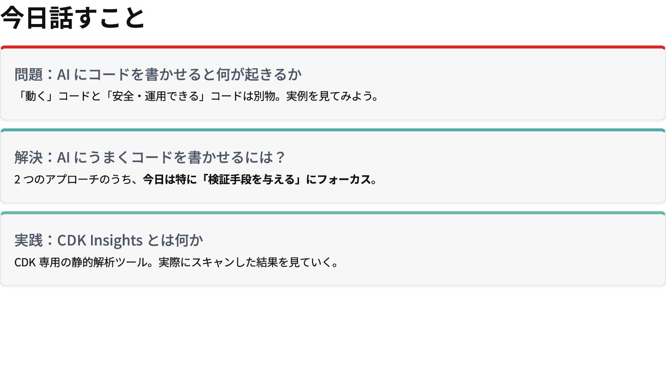Select the heading 解決:AI にうまくコードを書かせるには?
Image resolution: width=666 pixels, height=375 pixels.
pyautogui.click(x=150, y=157)
